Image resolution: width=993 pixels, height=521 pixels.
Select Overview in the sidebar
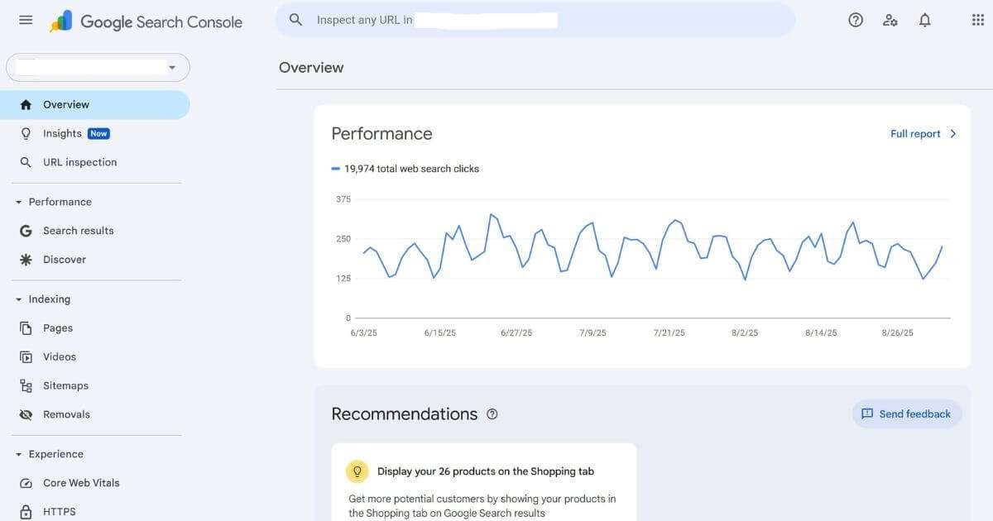click(x=65, y=104)
